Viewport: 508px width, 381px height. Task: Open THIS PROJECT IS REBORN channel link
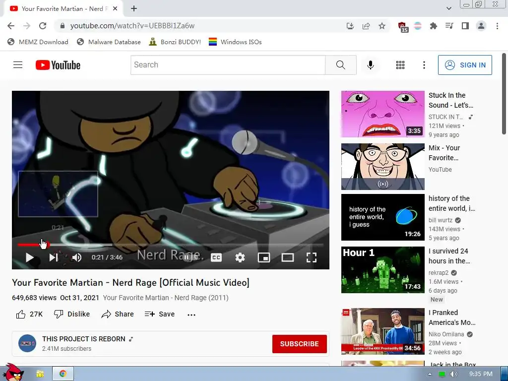[x=83, y=339]
